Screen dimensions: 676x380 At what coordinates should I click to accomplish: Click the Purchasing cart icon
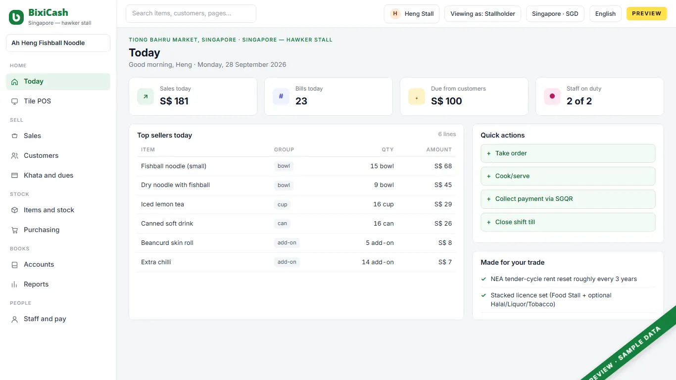14,230
